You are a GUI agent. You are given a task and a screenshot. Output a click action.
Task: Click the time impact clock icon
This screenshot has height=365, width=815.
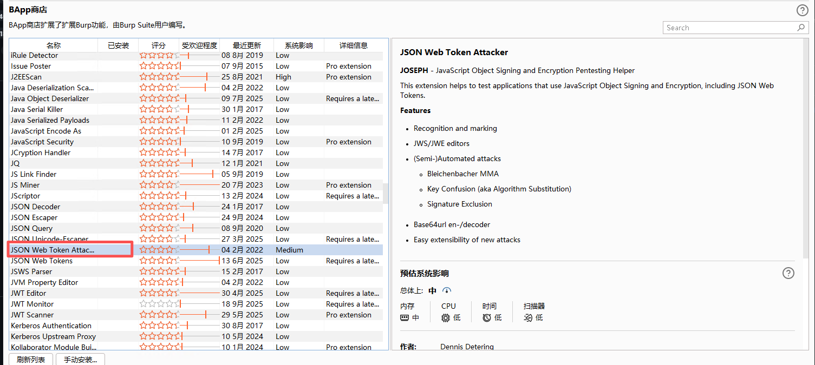tap(487, 317)
